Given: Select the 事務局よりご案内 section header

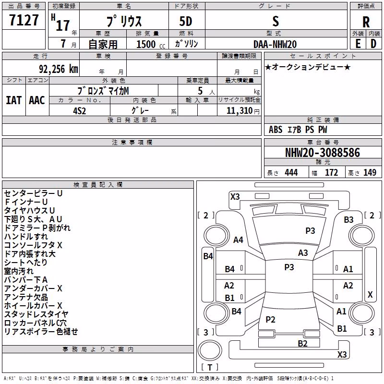Looking at the screenshot, I should click(x=98, y=349).
